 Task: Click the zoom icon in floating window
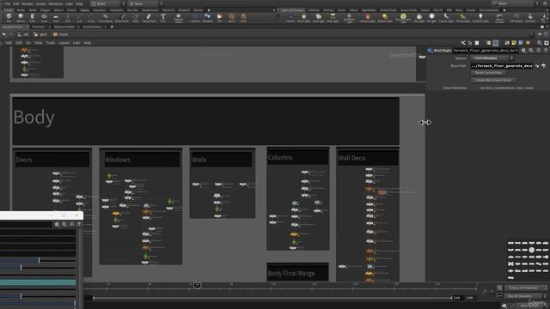(x=64, y=224)
